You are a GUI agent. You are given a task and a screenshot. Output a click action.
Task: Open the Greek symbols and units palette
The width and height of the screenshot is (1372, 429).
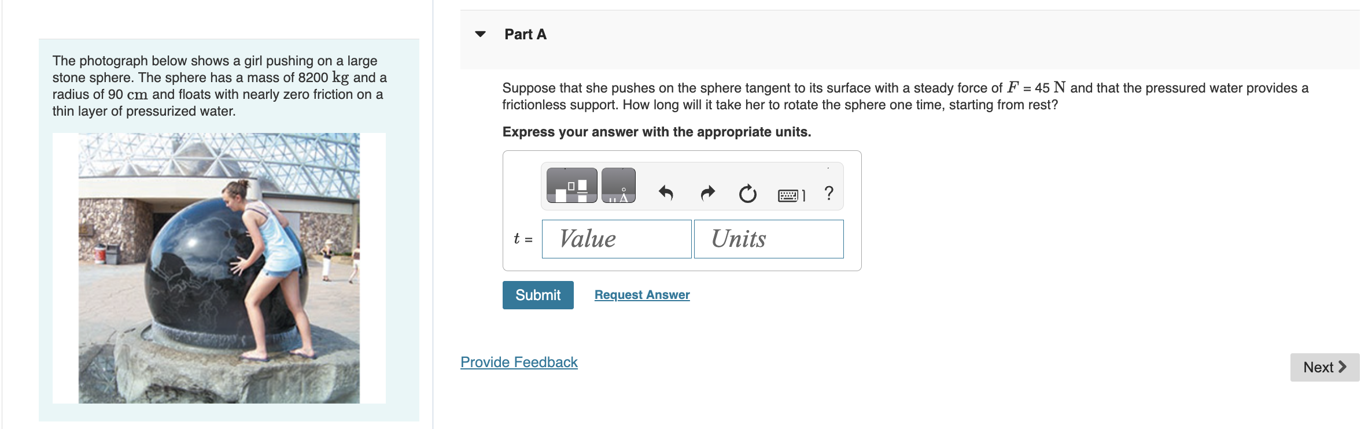(x=618, y=185)
